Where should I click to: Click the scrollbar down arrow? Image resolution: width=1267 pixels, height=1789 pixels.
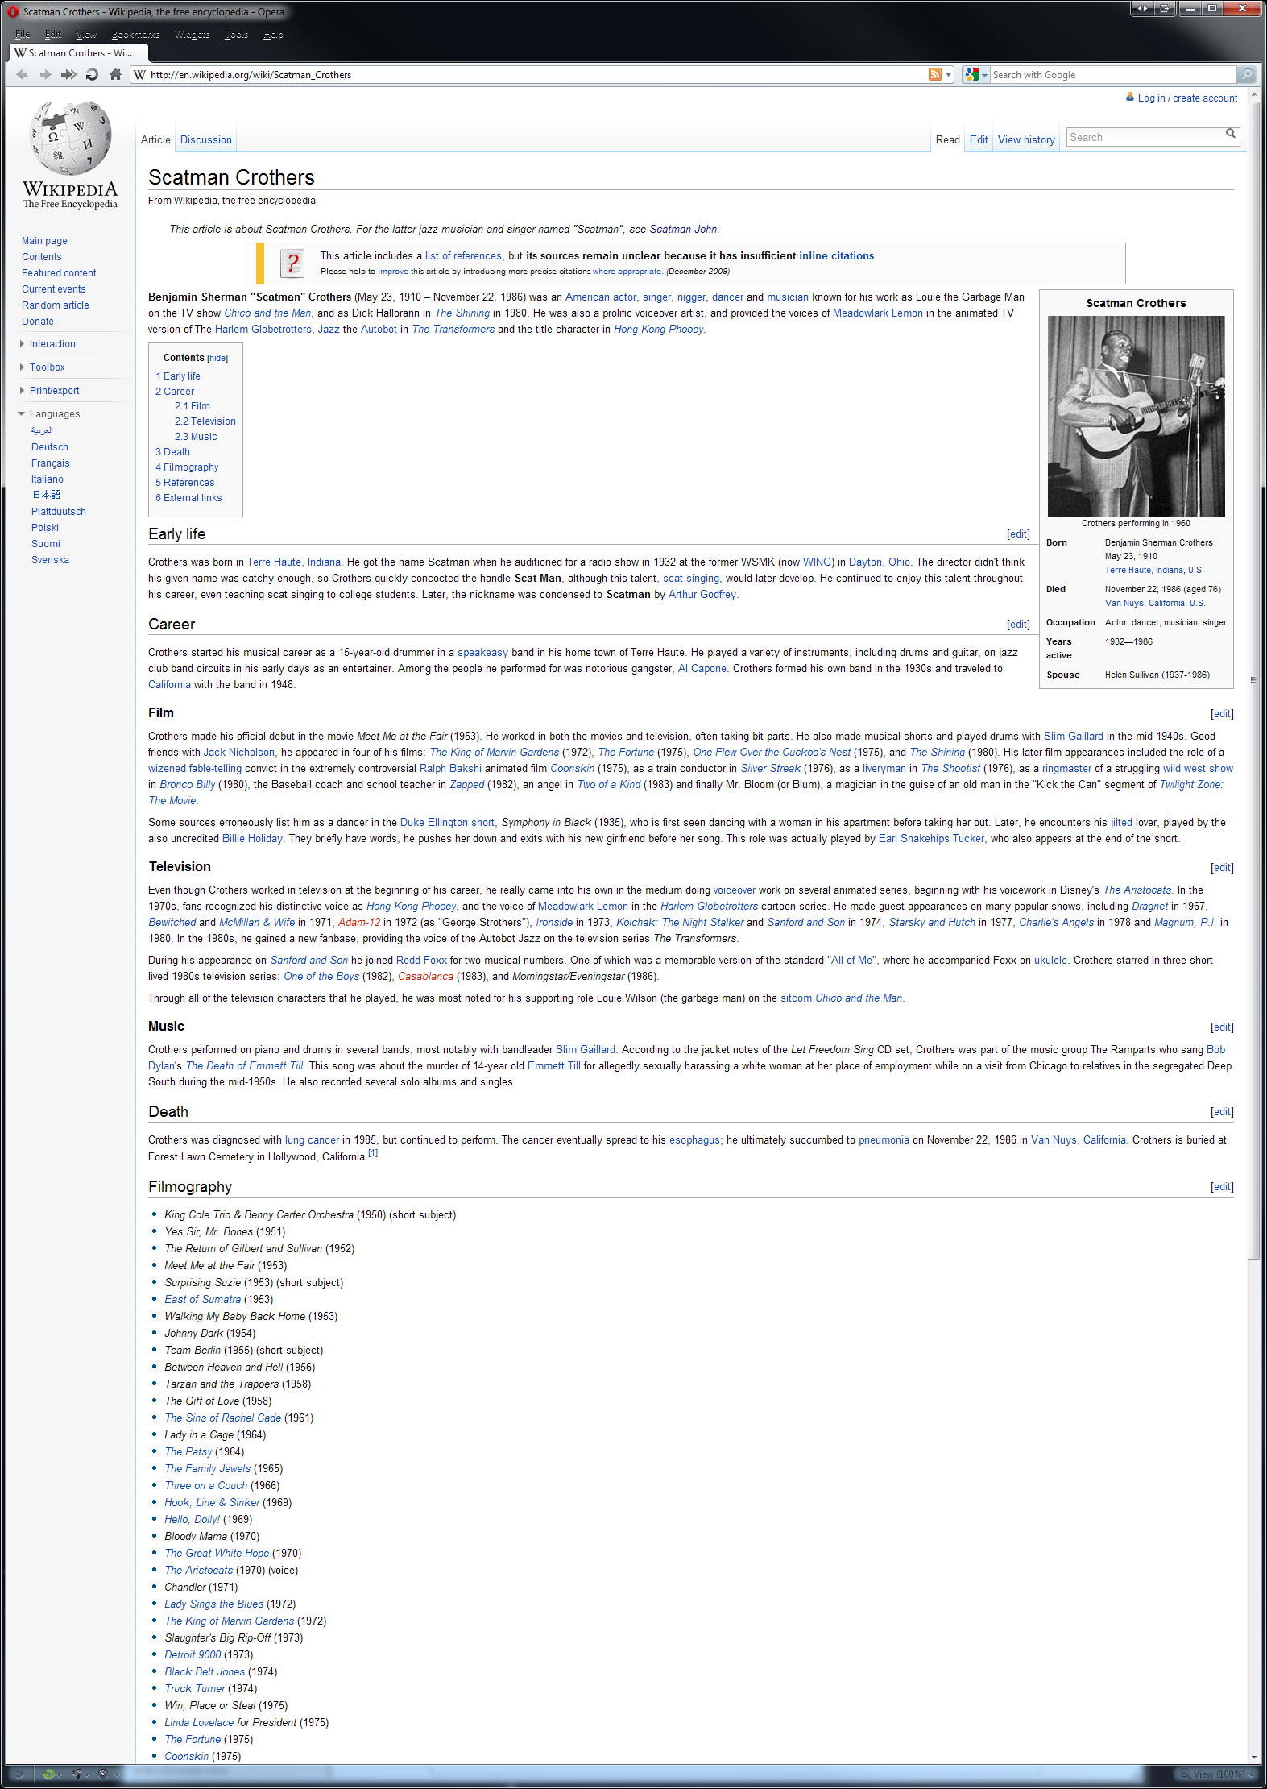coord(1253,1758)
